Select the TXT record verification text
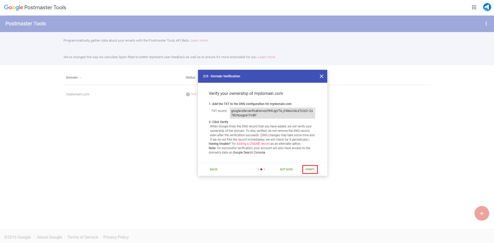 [273, 113]
